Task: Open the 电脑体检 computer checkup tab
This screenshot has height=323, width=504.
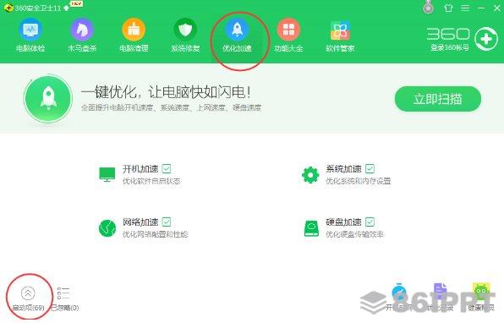Action: (30, 36)
